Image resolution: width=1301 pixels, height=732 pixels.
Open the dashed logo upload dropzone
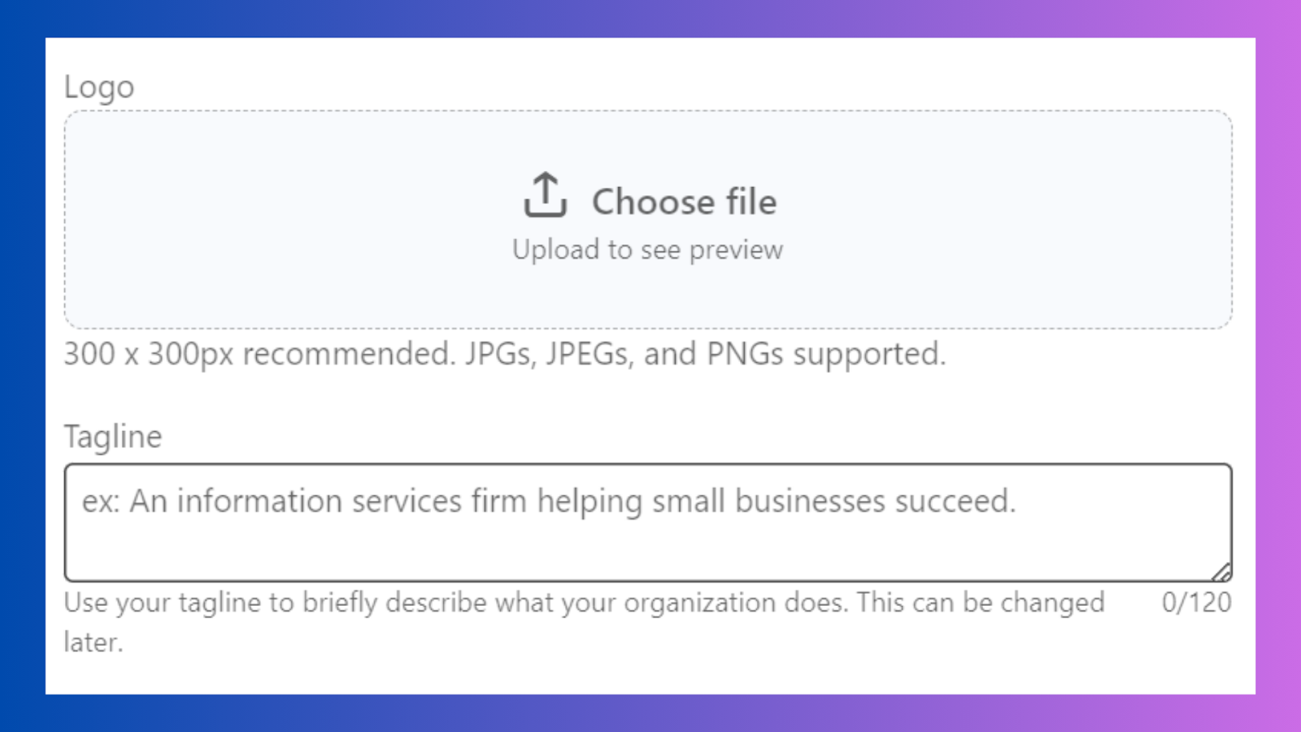[648, 220]
